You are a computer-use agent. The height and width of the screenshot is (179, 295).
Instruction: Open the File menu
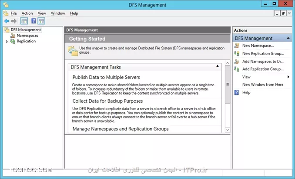coord(13,13)
